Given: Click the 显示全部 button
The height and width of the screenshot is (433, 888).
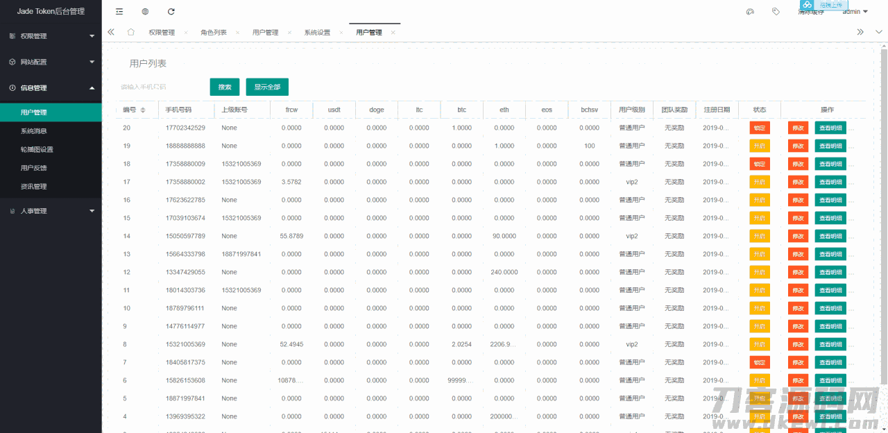Looking at the screenshot, I should click(267, 87).
